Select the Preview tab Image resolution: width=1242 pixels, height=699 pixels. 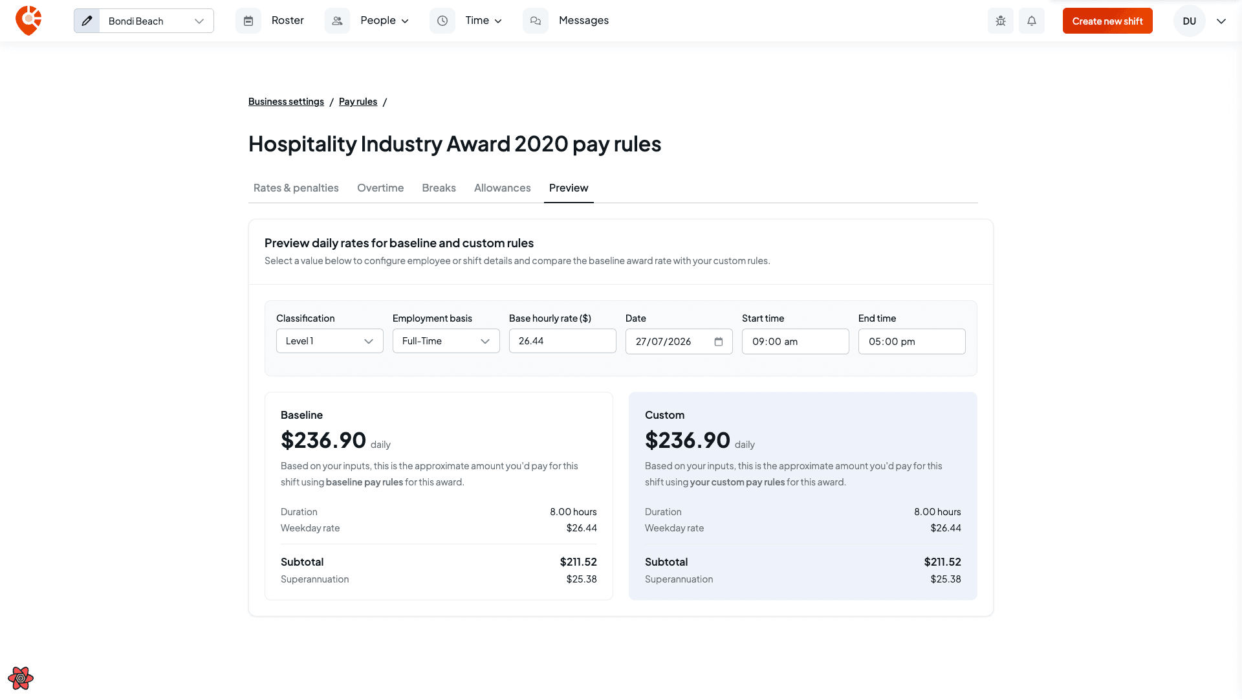tap(569, 188)
